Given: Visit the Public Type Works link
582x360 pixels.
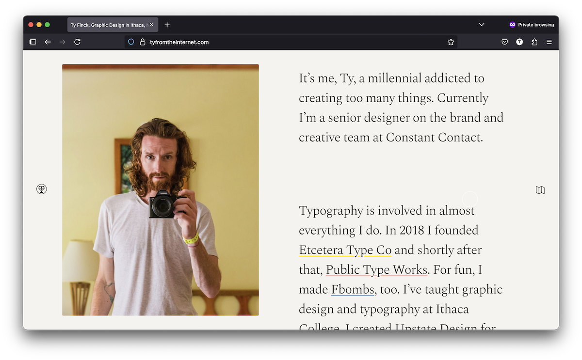Looking at the screenshot, I should tap(376, 269).
